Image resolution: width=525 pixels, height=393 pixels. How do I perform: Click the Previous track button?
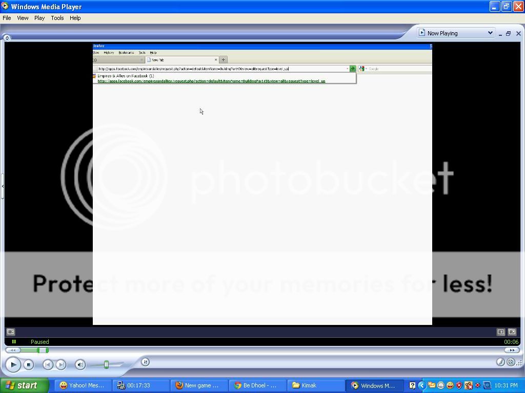[48, 364]
